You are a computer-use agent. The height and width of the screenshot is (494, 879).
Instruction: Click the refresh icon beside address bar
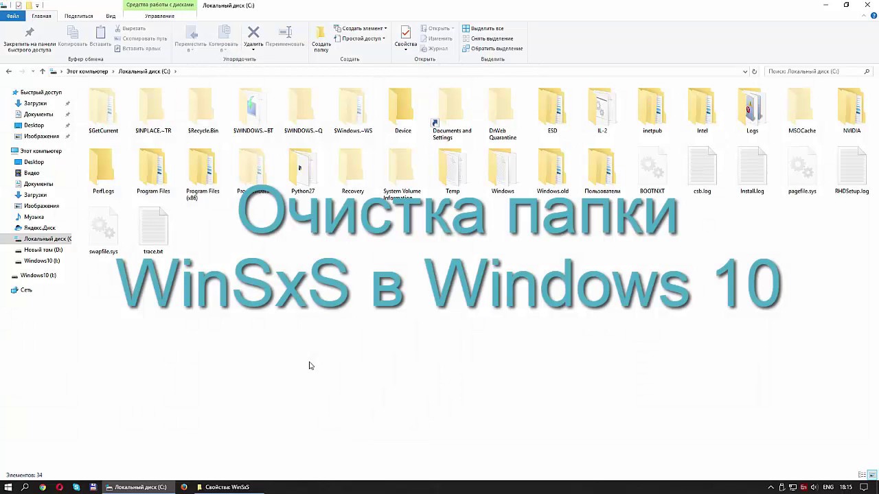coord(754,71)
